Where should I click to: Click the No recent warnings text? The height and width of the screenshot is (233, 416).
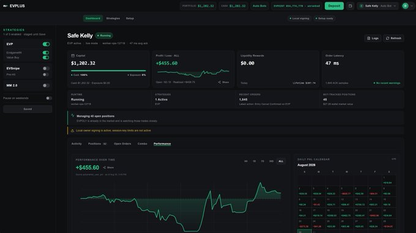[x=387, y=83]
